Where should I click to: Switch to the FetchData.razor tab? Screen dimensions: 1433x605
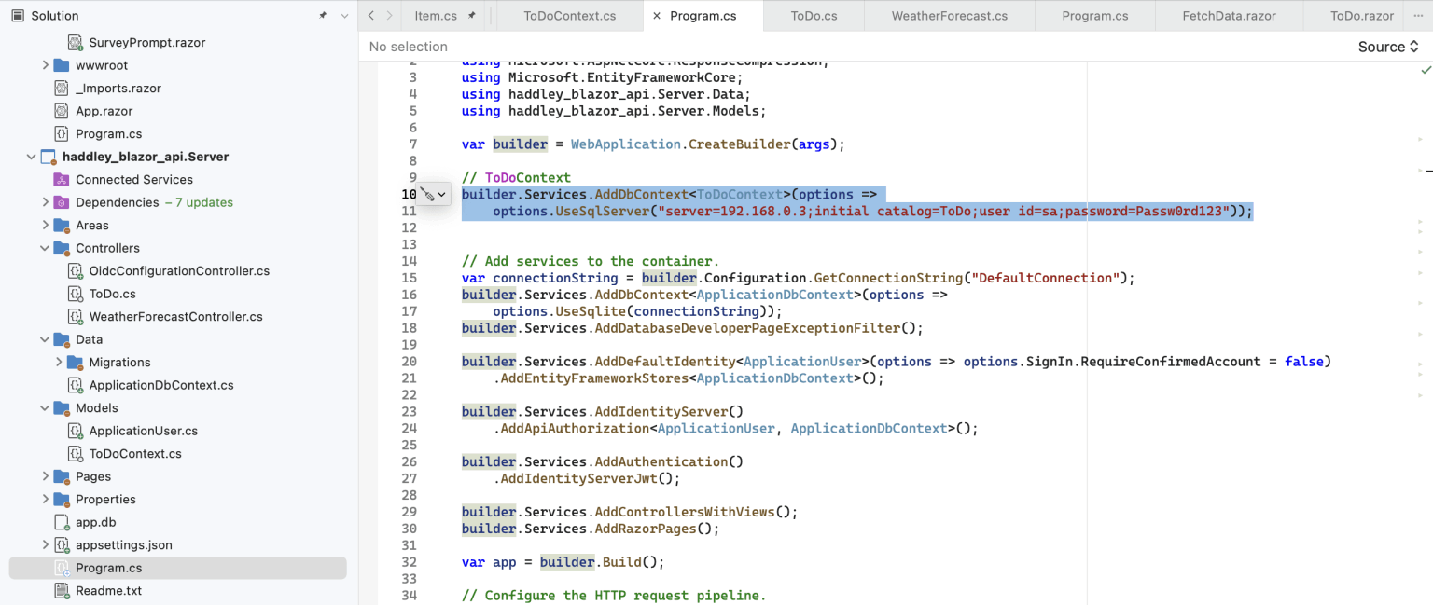point(1229,16)
